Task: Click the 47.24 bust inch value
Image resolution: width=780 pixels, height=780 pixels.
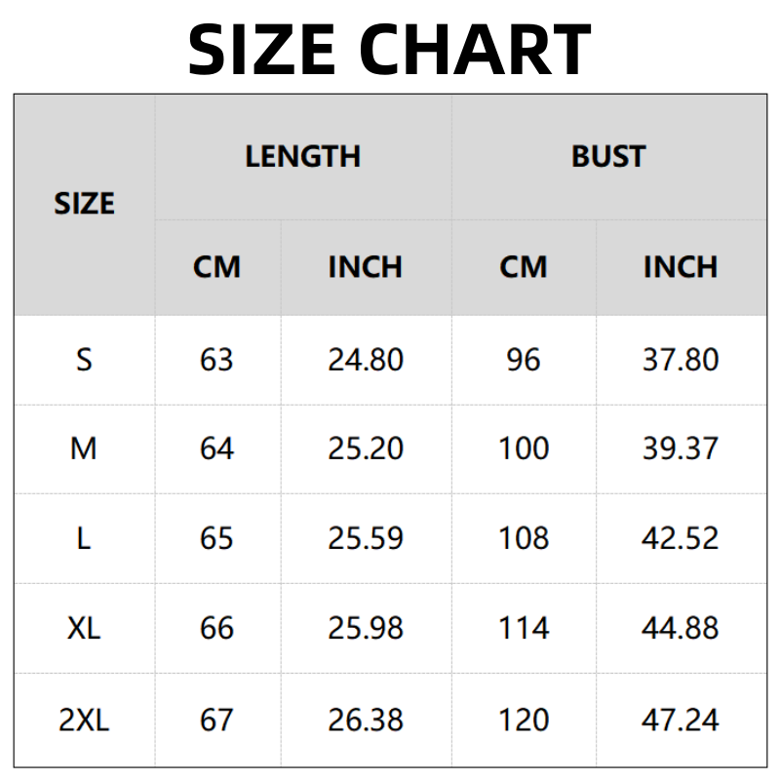Action: (681, 720)
